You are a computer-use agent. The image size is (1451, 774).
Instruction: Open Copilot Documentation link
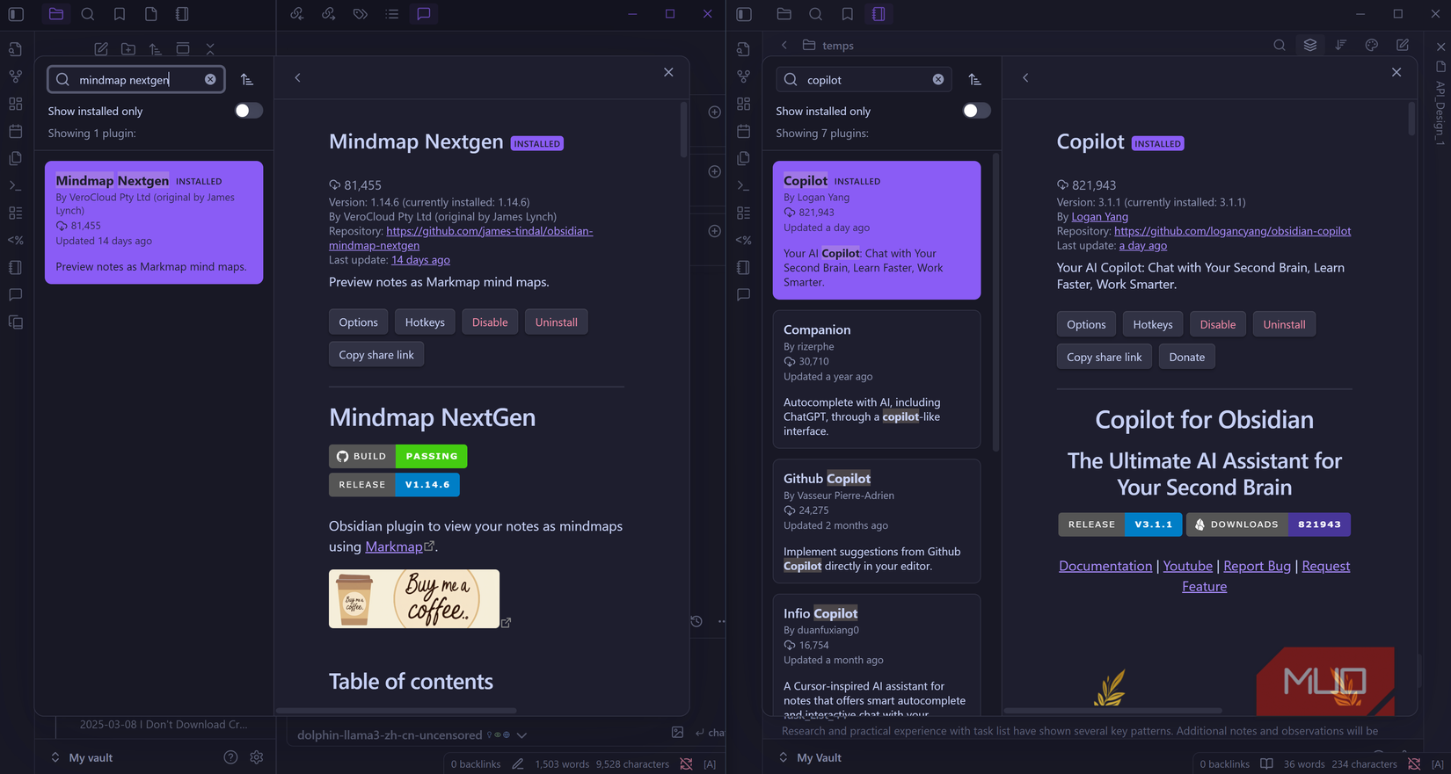1105,566
